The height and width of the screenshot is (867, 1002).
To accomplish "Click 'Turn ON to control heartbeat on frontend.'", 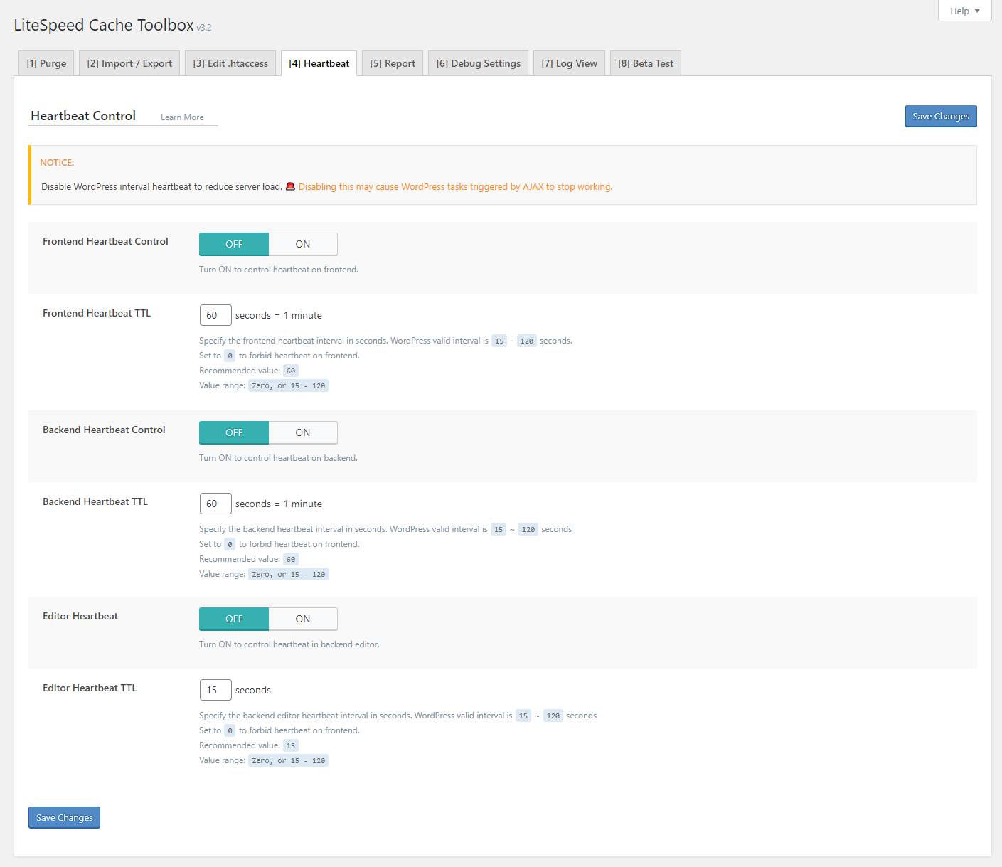I will [279, 270].
